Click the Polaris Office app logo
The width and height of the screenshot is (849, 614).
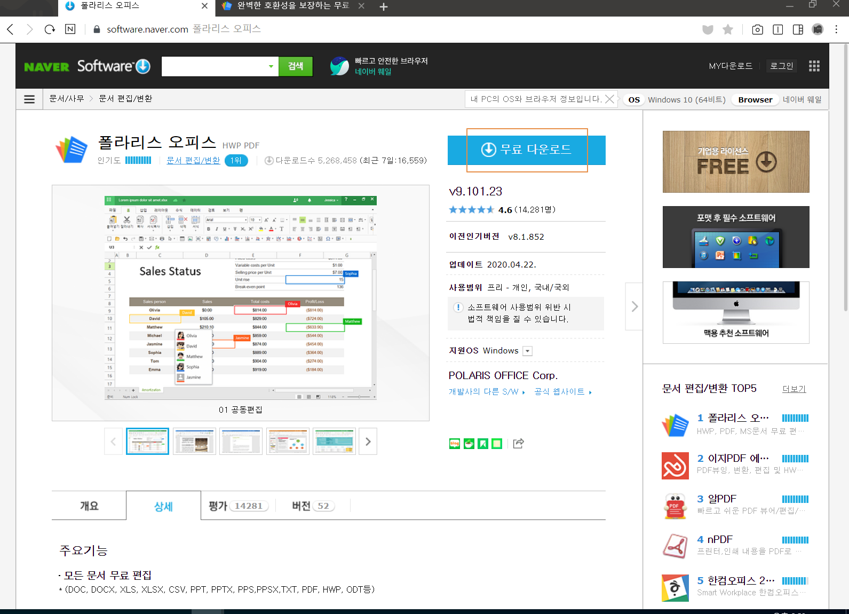coord(72,149)
